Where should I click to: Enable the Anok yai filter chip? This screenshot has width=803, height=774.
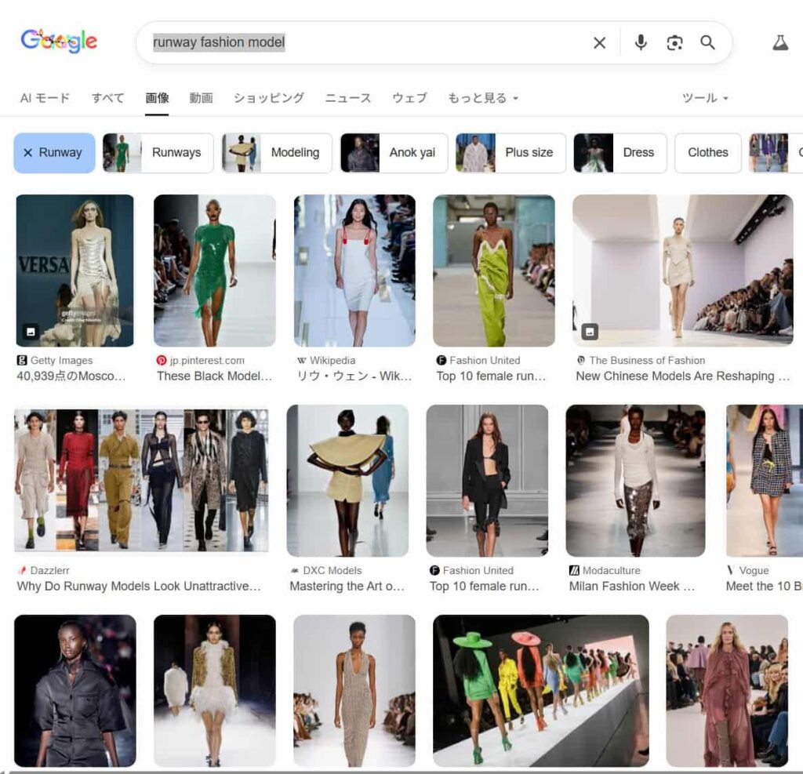tap(394, 153)
